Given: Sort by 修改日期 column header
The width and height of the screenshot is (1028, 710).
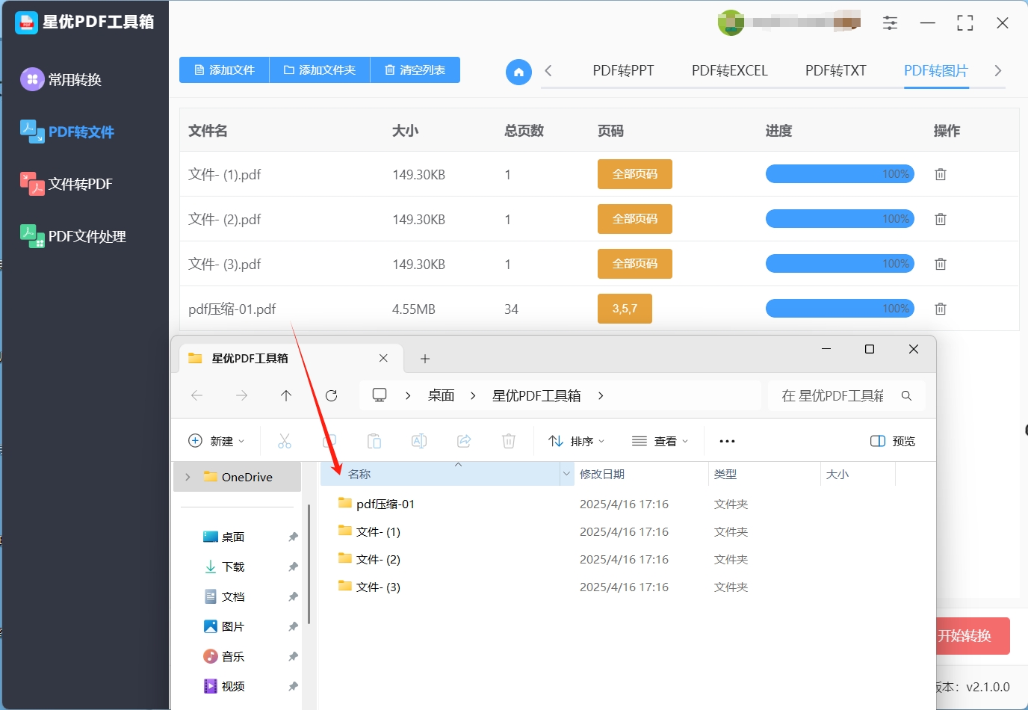Looking at the screenshot, I should pos(602,474).
